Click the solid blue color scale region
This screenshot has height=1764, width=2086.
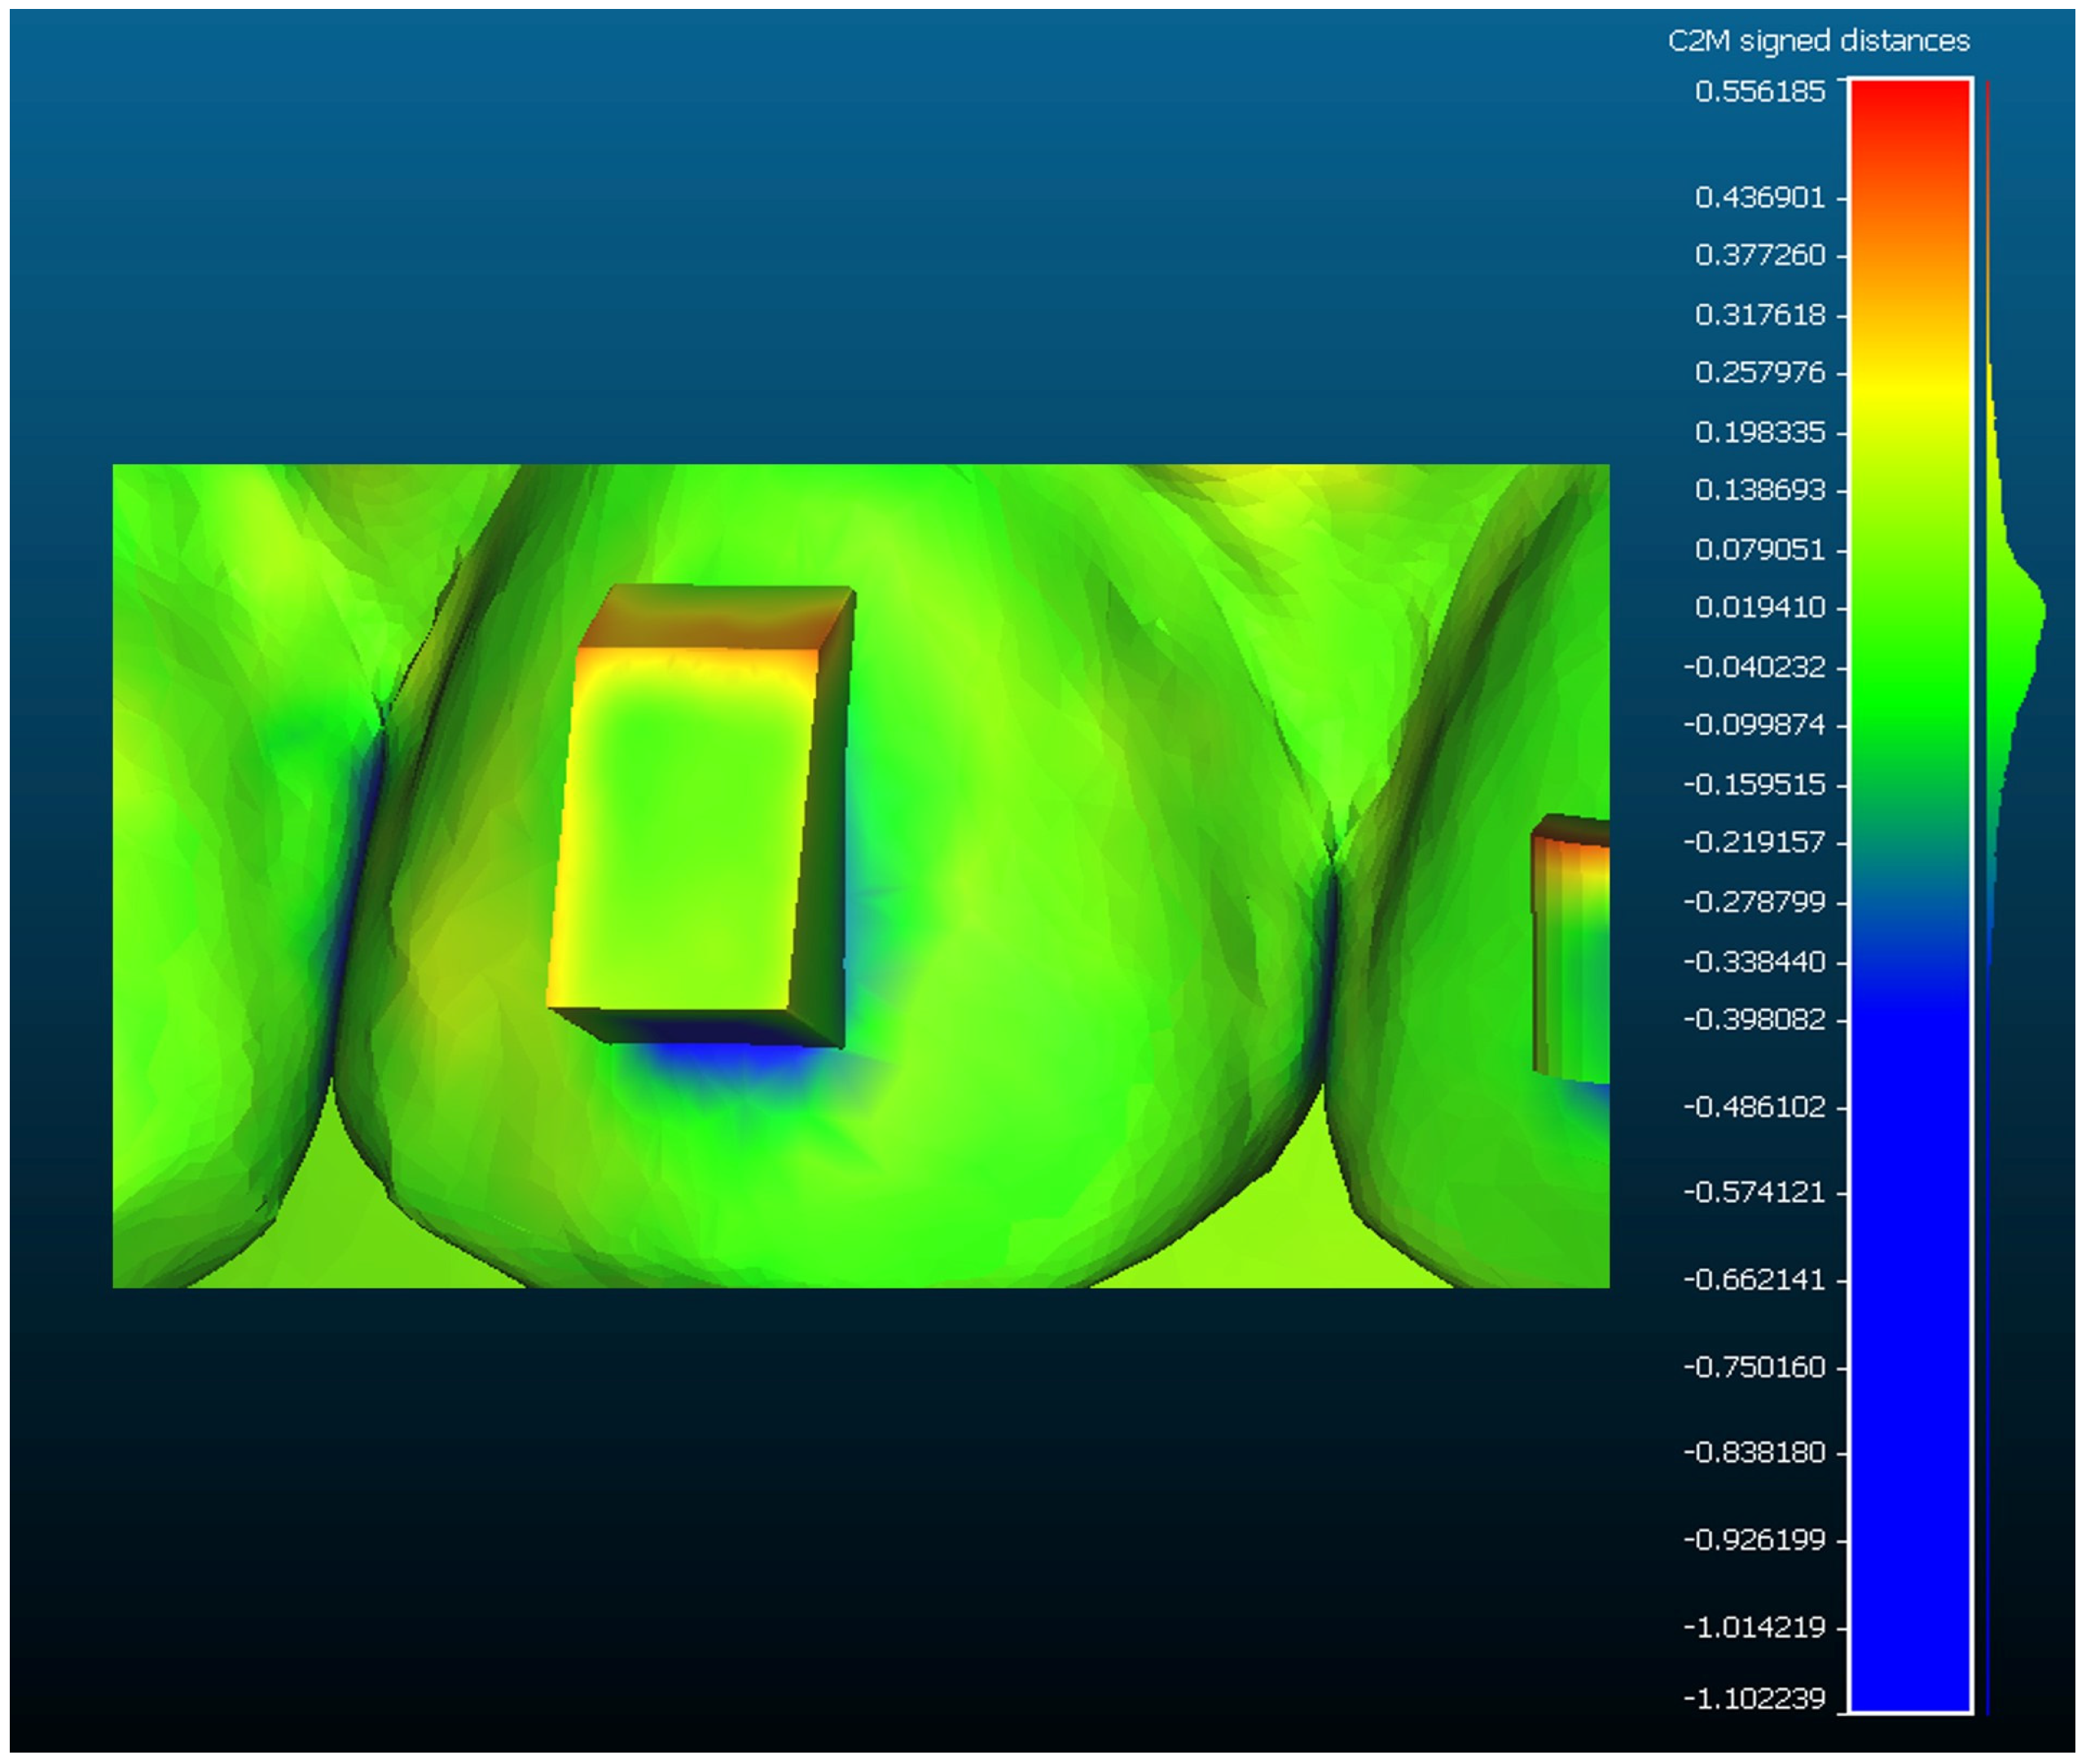point(1910,1300)
